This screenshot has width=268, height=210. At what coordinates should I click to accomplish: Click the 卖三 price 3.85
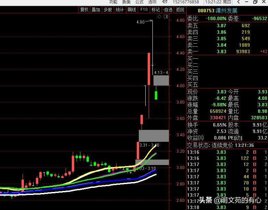point(222,39)
